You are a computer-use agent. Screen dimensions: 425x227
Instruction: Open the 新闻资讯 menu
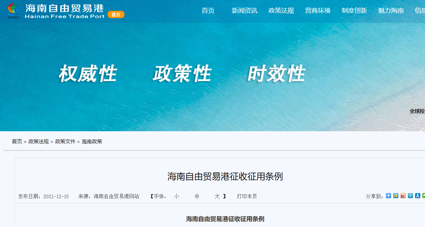[244, 11]
